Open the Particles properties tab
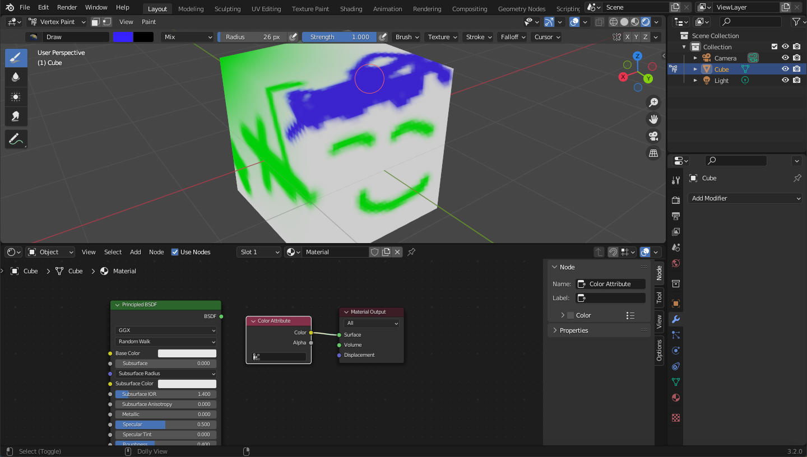The height and width of the screenshot is (457, 807). 676,335
